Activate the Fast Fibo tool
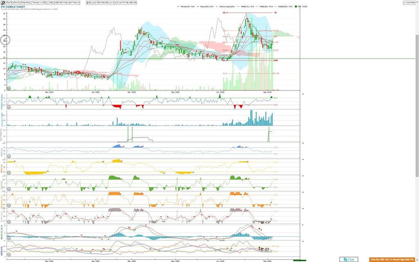Viewport: 419px width, 262px height. pyautogui.click(x=25, y=2)
